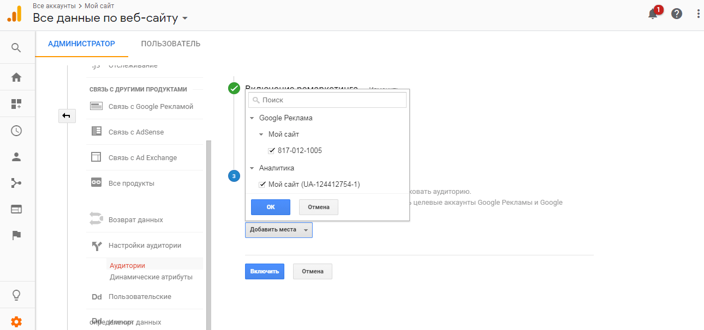Uncheck the Мой сайт (UA-124412754-1) checkbox

coord(262,185)
